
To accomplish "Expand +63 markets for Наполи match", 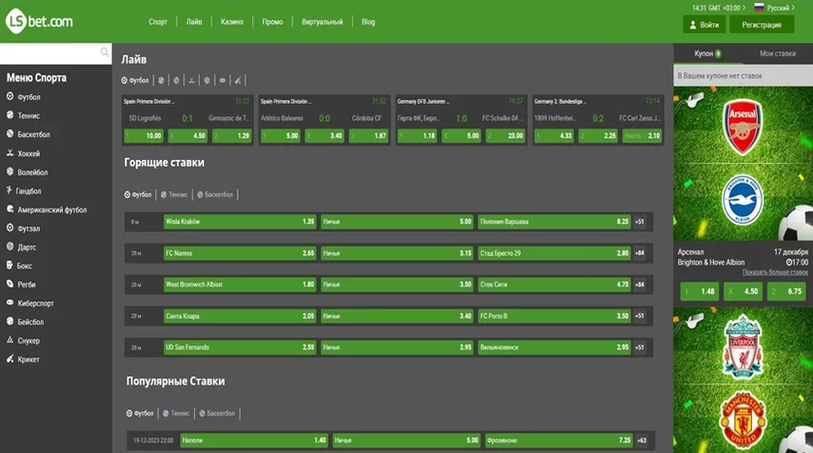I will 642,441.
